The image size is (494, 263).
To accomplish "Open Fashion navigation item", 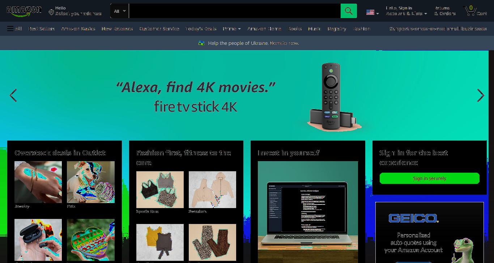I will (362, 29).
